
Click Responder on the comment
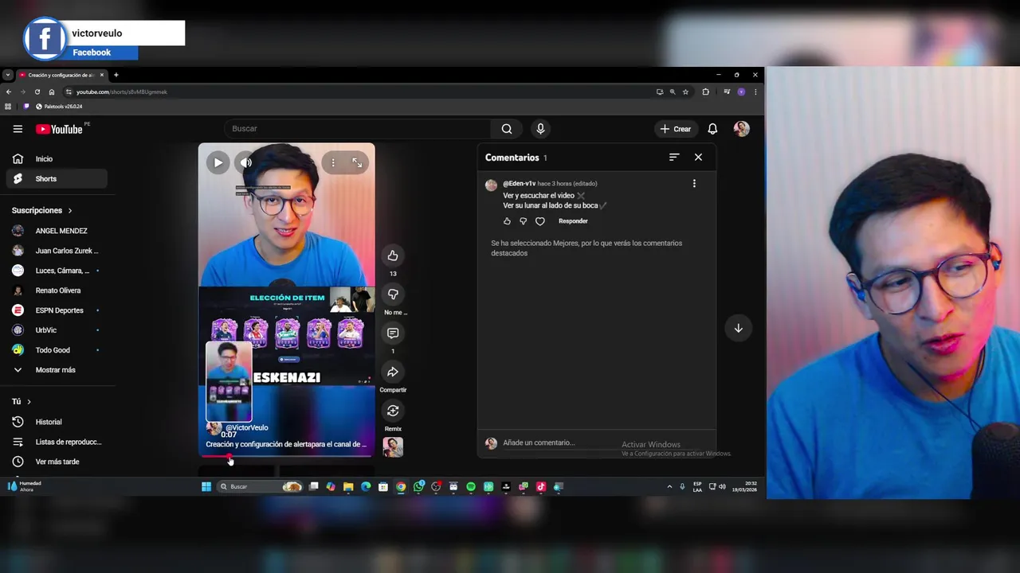[x=573, y=221]
